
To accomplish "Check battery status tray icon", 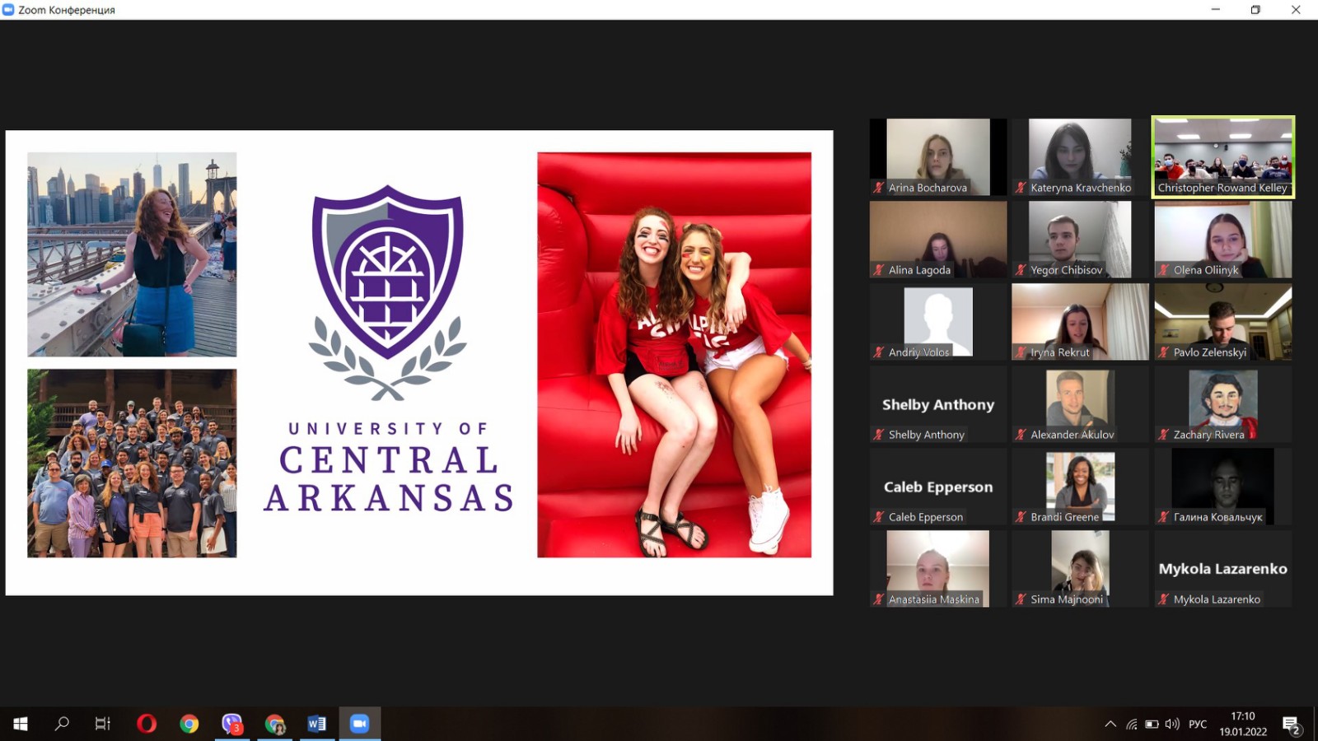I will 1152,725.
